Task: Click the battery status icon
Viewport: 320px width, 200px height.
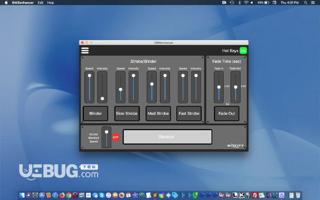Action: pos(267,3)
